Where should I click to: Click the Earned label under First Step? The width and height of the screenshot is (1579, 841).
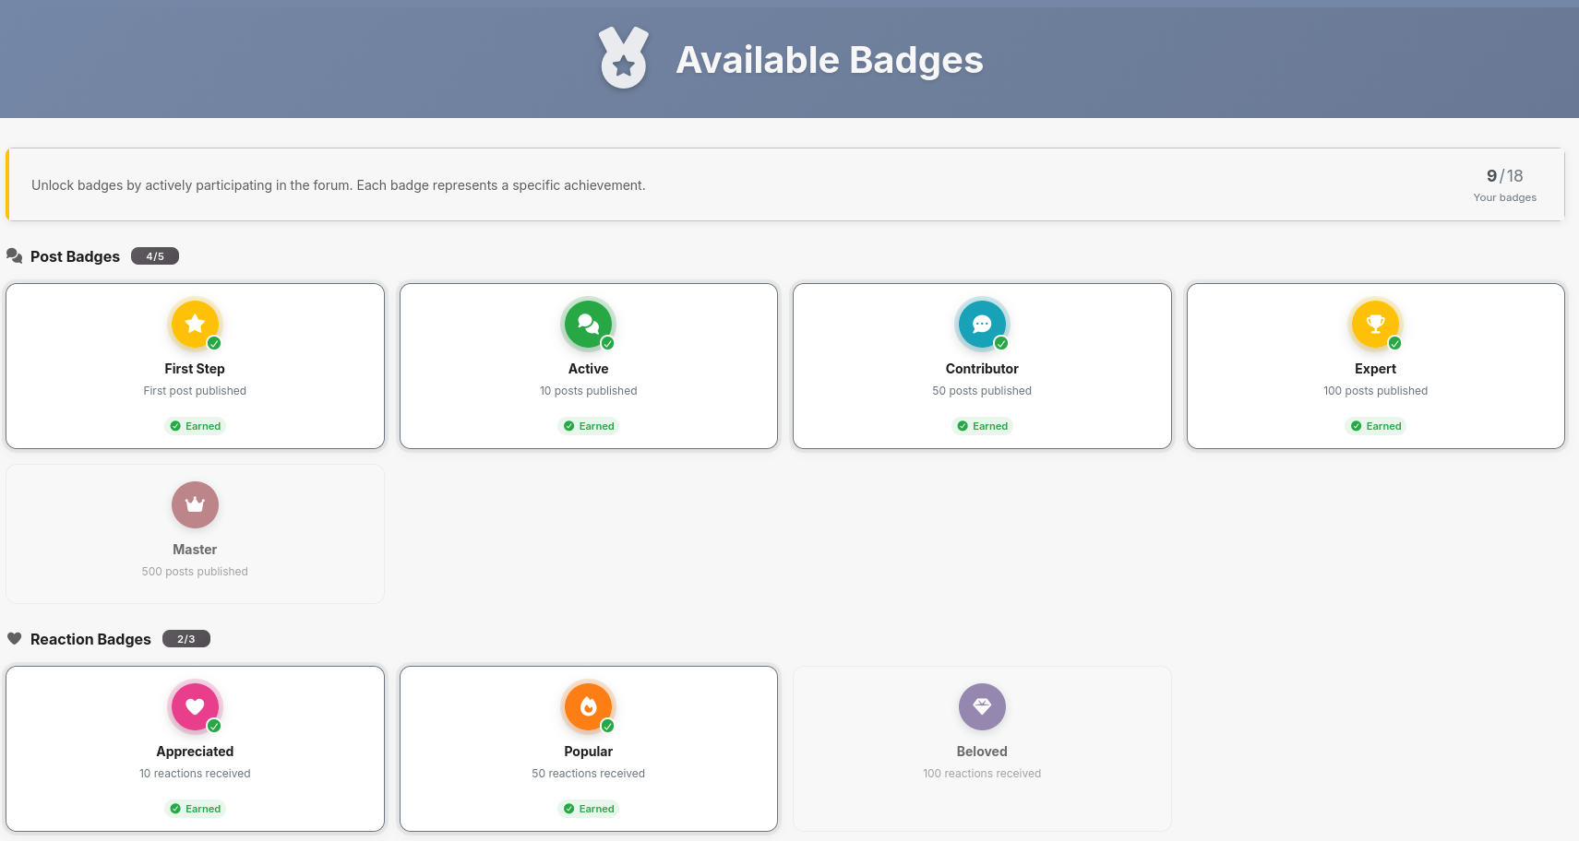[196, 426]
